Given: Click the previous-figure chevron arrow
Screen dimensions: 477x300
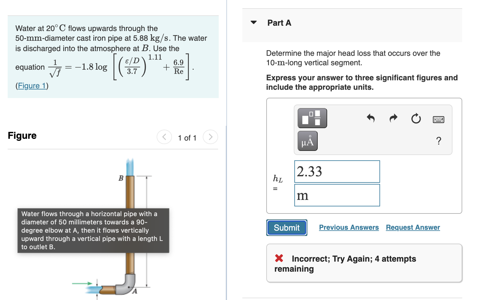Looking at the screenshot, I should 164,137.
